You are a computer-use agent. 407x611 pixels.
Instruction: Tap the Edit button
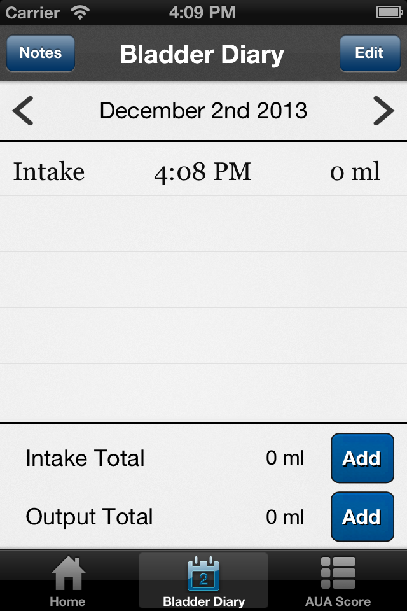pos(369,53)
